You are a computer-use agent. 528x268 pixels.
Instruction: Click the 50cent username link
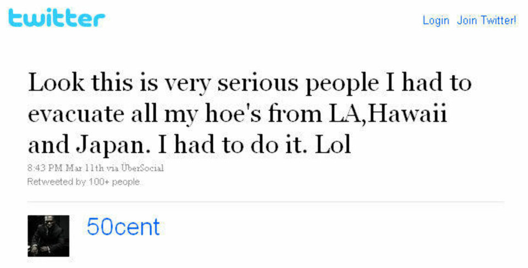coord(123,227)
